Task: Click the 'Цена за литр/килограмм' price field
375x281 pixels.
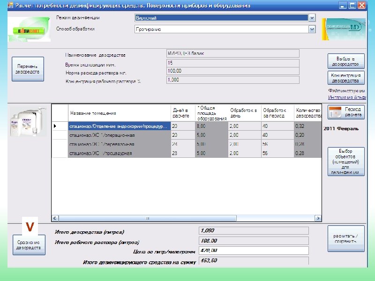Action: [x=254, y=251]
